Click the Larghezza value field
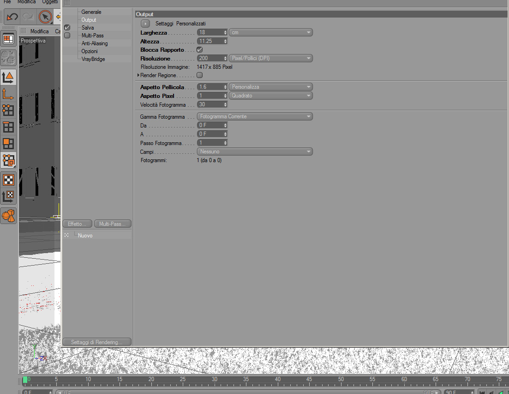 click(210, 32)
